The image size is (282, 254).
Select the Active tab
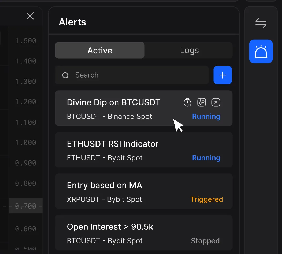pos(100,50)
